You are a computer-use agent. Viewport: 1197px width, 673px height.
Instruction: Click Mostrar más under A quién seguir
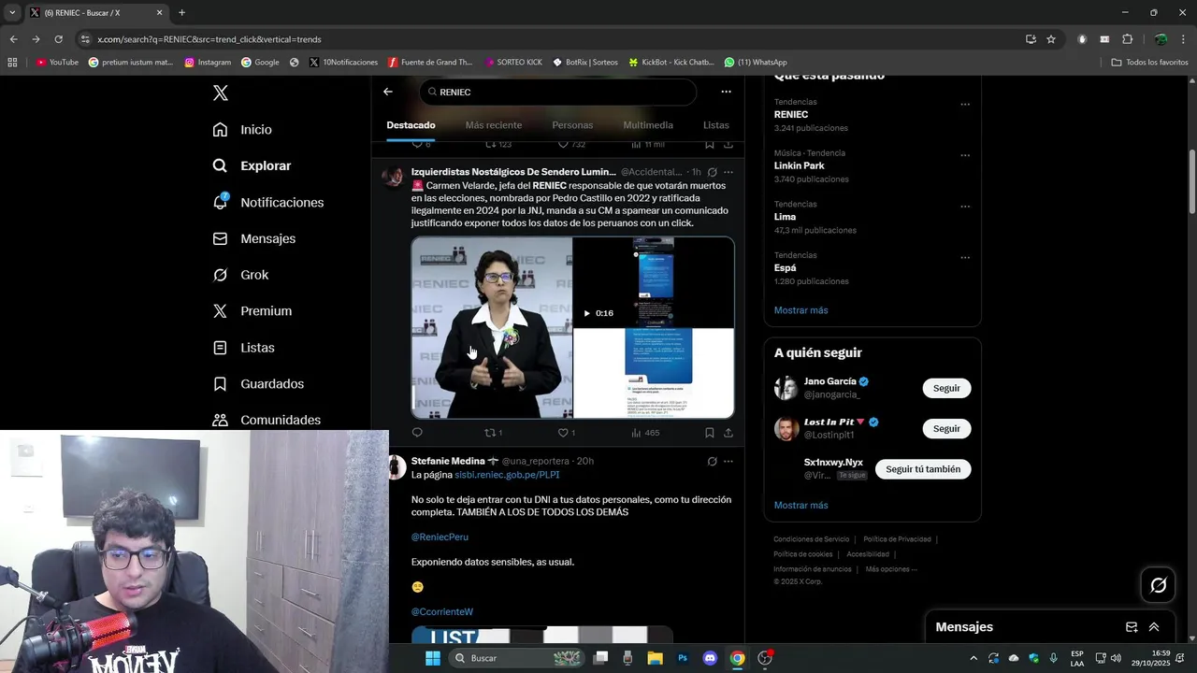800,506
